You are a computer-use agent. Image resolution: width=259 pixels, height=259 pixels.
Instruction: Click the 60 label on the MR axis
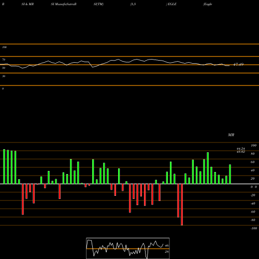point(253,162)
